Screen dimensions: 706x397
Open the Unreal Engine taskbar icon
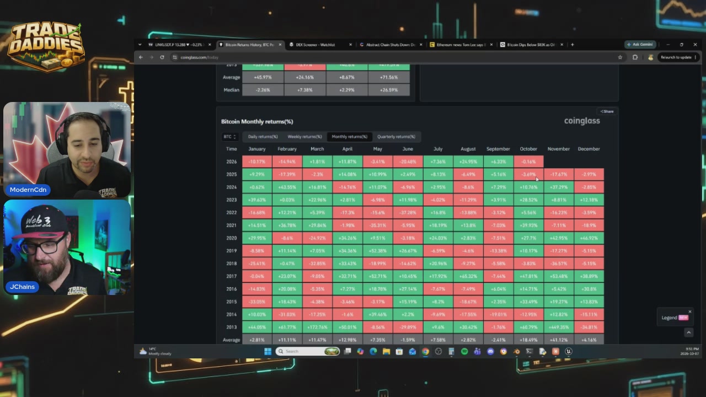[x=569, y=351]
